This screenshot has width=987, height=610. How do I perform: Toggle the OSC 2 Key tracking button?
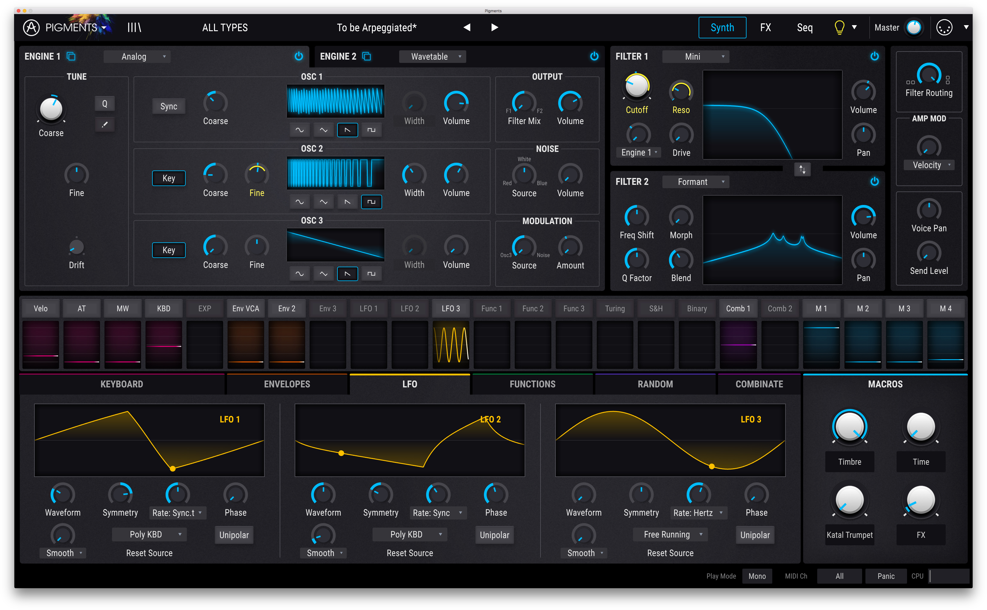point(169,178)
